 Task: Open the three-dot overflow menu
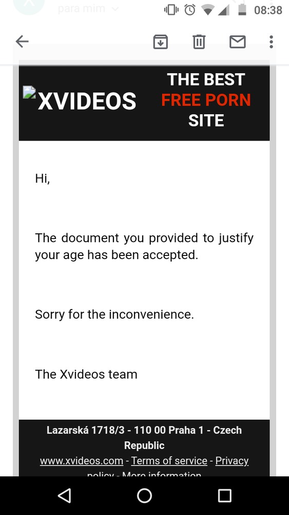(x=271, y=42)
